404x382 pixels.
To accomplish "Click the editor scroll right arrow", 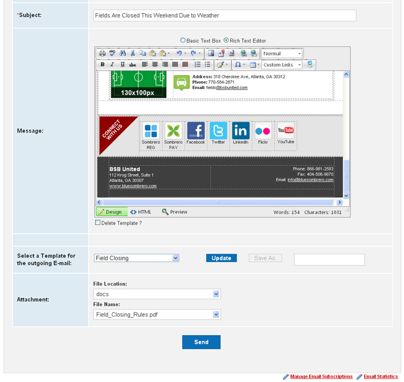I will click(x=340, y=202).
